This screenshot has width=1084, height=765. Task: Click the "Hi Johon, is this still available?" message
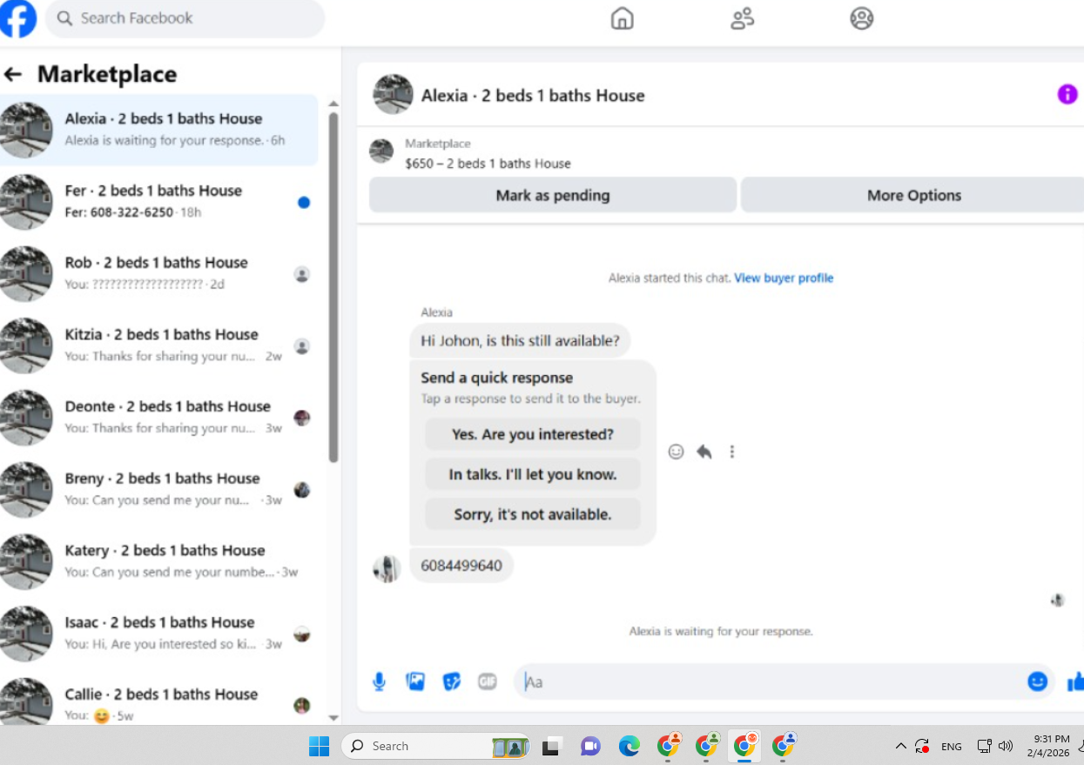(x=520, y=341)
